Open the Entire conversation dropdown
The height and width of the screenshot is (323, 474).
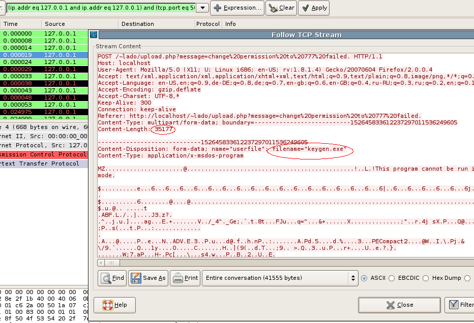(280, 278)
